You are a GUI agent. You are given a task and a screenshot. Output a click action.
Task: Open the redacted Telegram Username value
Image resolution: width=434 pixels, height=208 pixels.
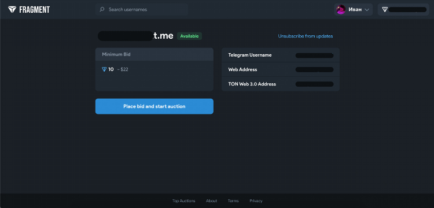[x=314, y=55]
